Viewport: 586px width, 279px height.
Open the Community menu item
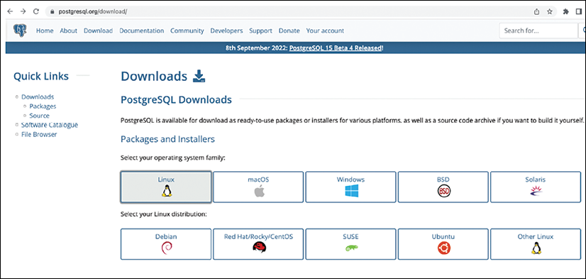click(x=187, y=31)
